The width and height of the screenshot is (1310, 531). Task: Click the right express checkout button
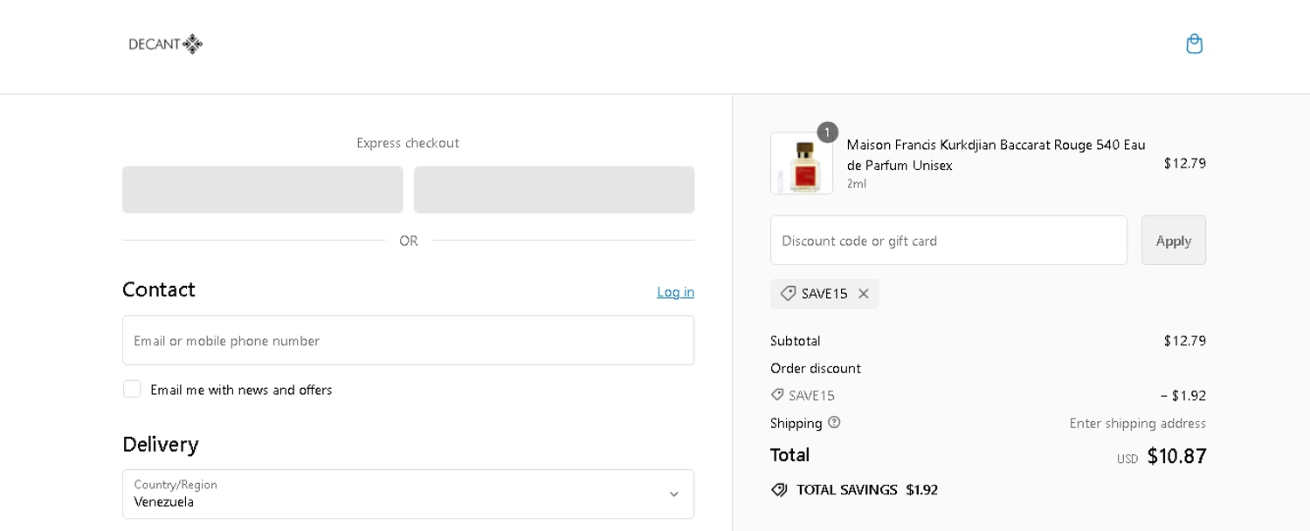[554, 190]
